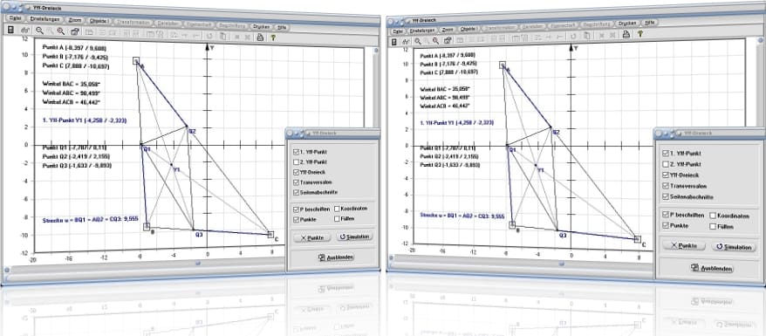The width and height of the screenshot is (766, 336).
Task: Click the zoom-in magnifier in left window toolbar
Action: pyautogui.click(x=39, y=31)
